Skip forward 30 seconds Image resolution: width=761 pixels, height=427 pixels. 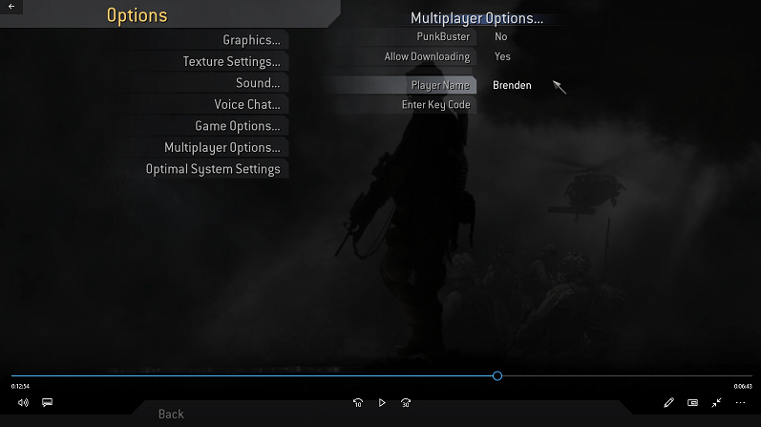406,403
